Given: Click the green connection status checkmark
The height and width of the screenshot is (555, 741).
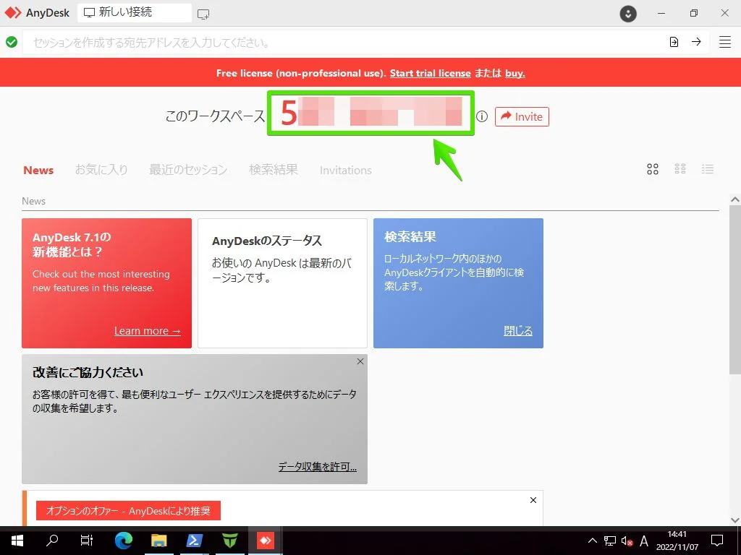Looking at the screenshot, I should [12, 42].
